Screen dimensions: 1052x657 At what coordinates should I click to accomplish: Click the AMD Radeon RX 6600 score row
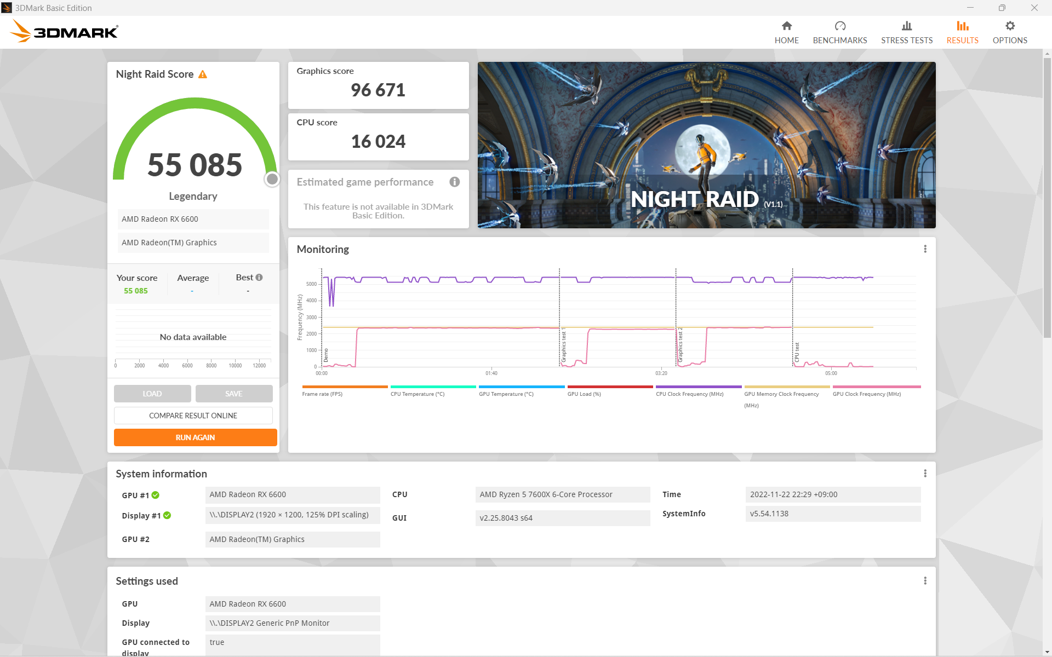(193, 219)
